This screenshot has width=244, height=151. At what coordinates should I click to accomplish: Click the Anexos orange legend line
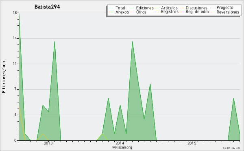click(111, 12)
